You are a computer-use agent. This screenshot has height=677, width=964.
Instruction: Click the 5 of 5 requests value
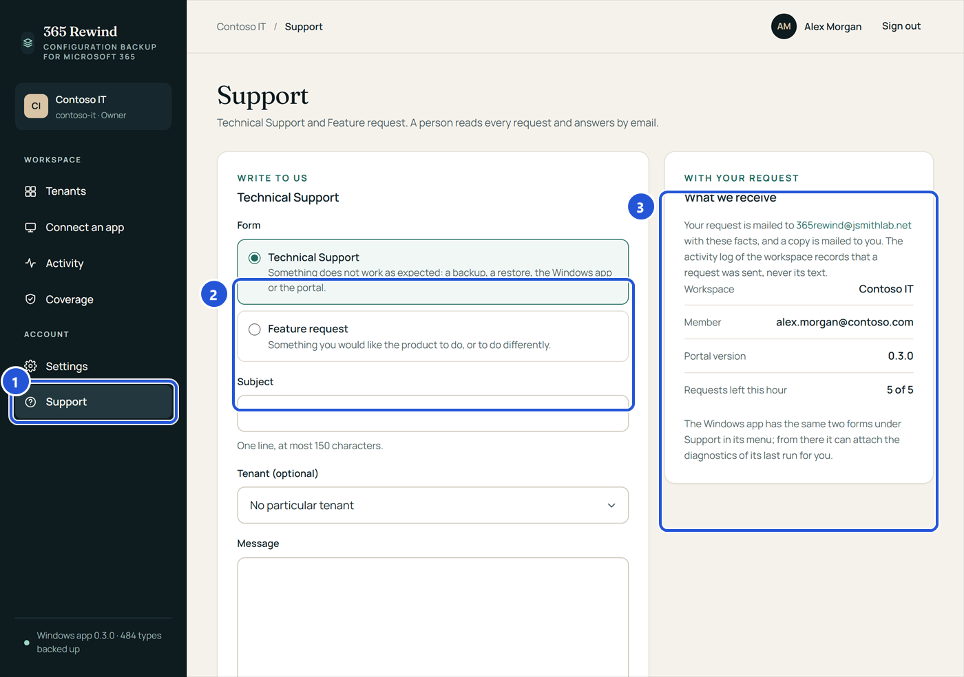(x=900, y=390)
